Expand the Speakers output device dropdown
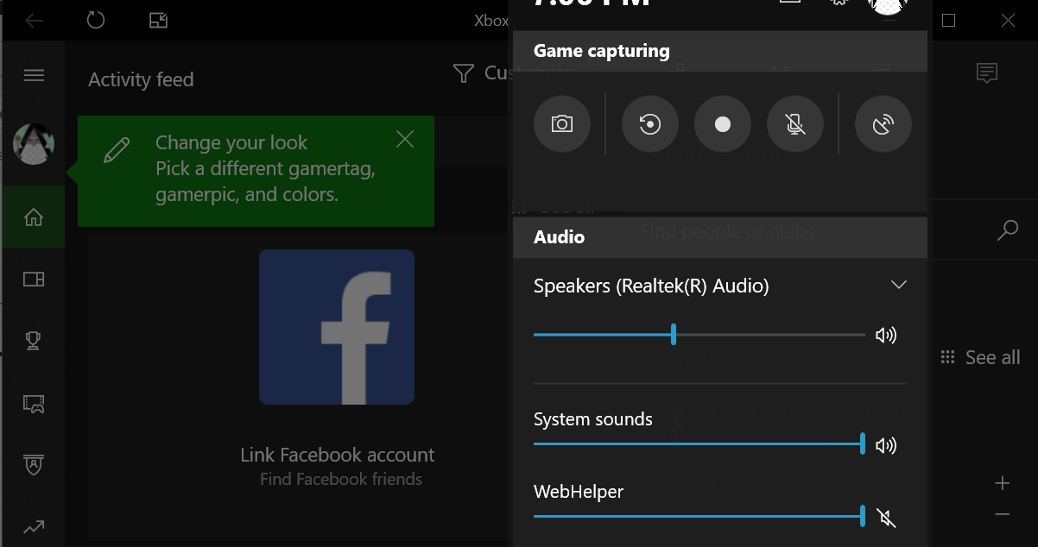This screenshot has height=547, width=1038. tap(899, 285)
